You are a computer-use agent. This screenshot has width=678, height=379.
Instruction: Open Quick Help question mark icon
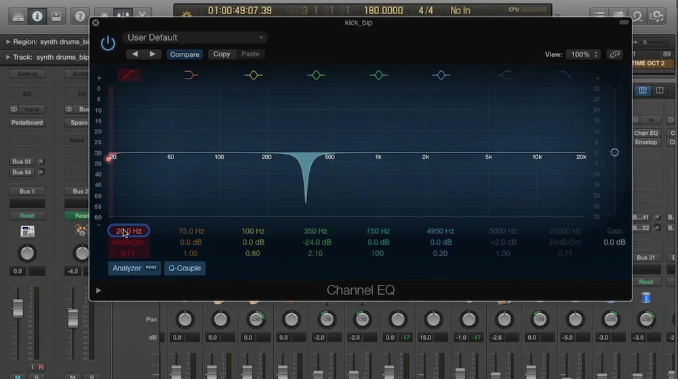pos(80,16)
